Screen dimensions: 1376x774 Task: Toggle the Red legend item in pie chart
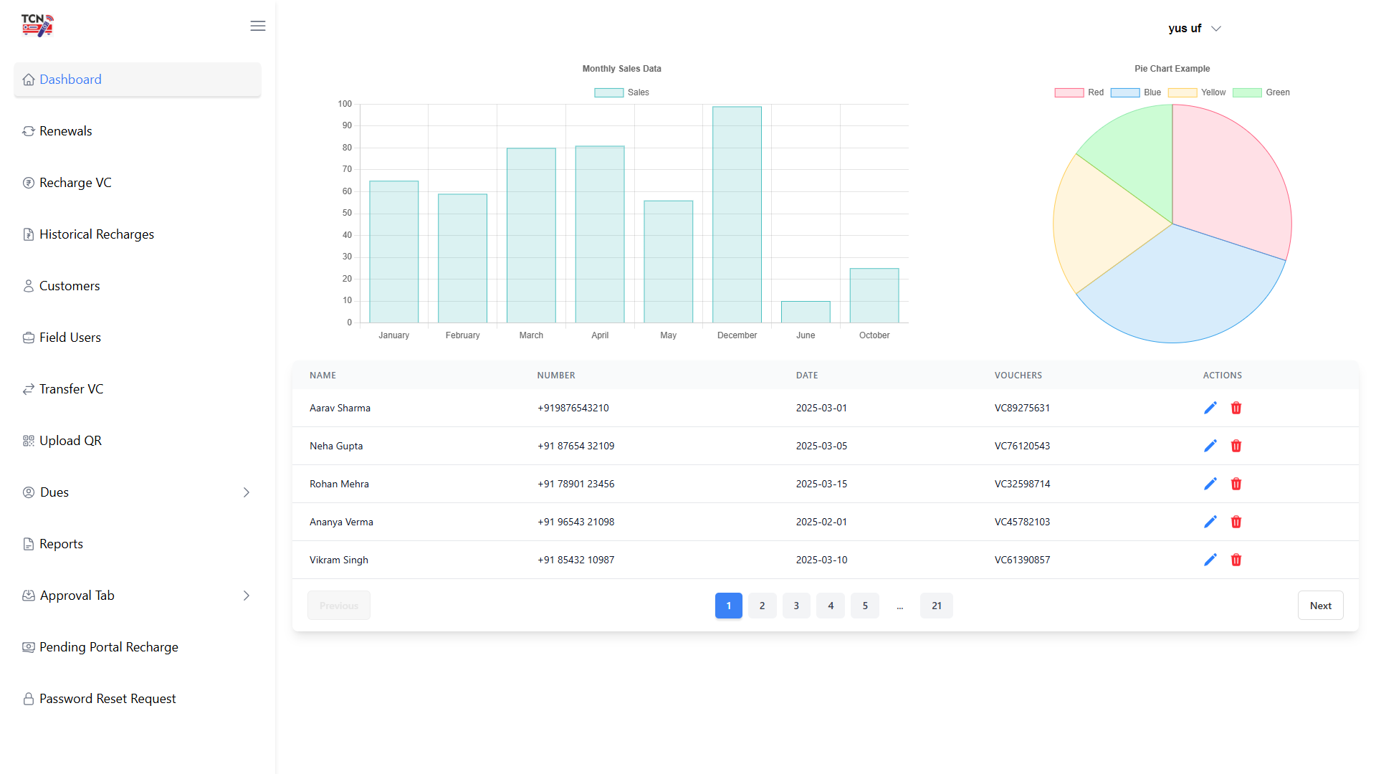coord(1079,92)
